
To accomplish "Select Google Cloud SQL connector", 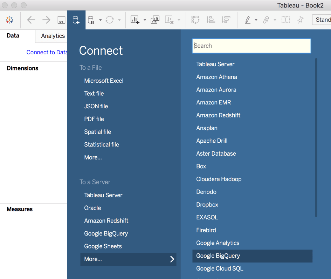I will 220,268.
